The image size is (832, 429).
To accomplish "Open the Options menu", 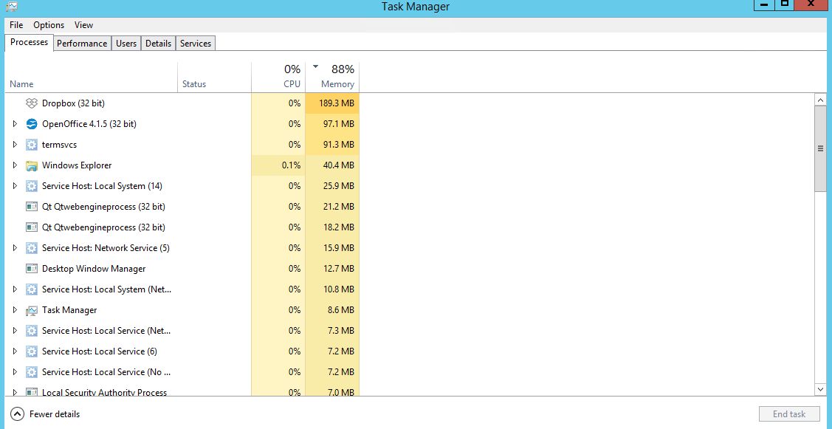I will coord(49,25).
